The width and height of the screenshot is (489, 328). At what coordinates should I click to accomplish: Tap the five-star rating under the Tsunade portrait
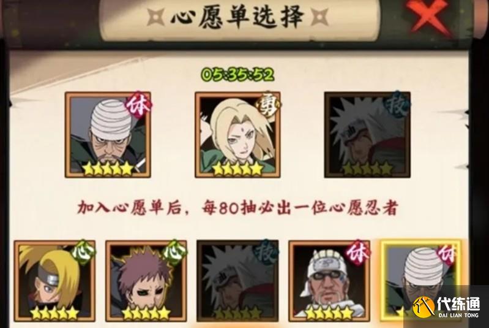(x=237, y=169)
